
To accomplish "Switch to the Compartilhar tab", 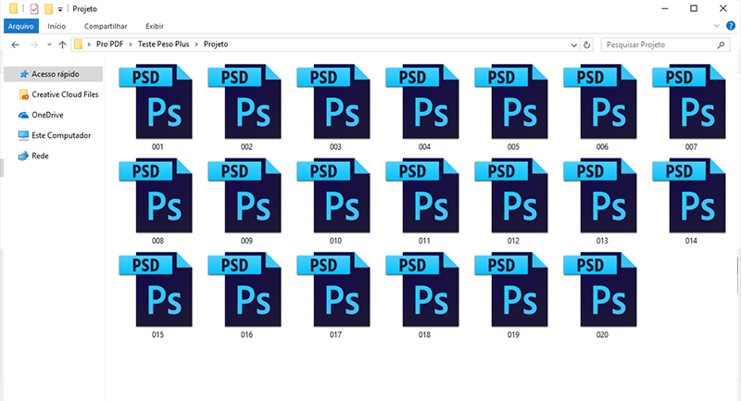I will click(106, 27).
